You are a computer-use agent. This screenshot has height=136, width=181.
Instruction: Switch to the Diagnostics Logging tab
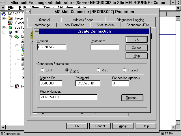point(130,20)
